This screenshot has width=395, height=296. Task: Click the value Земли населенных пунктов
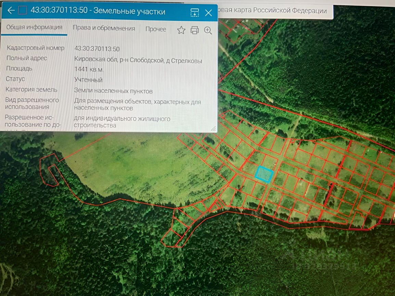113,91
